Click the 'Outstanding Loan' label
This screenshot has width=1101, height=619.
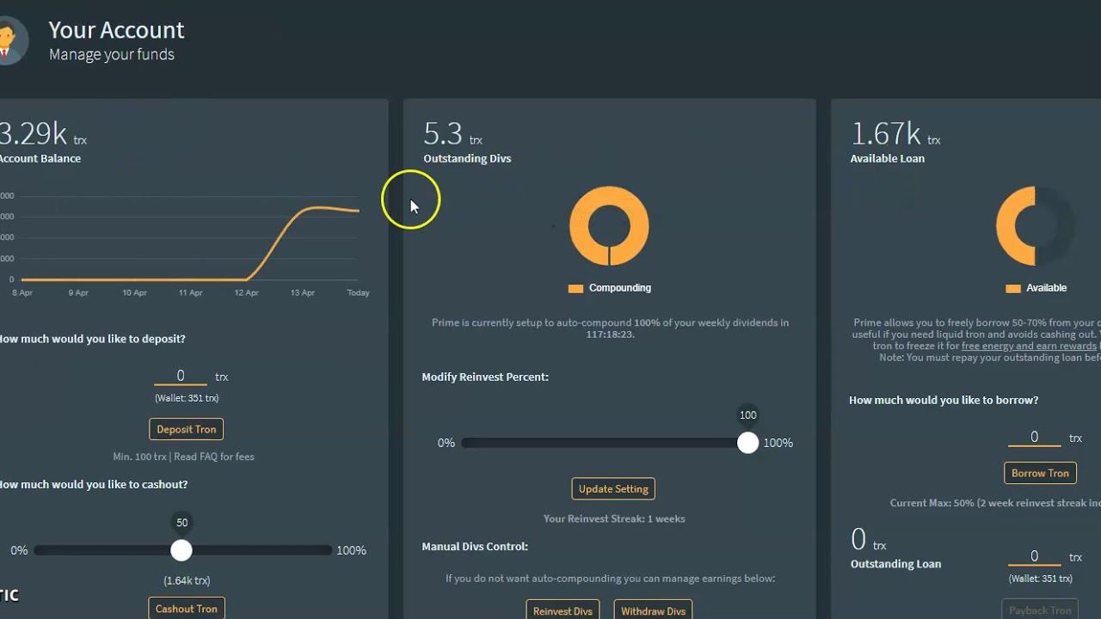[x=895, y=564]
